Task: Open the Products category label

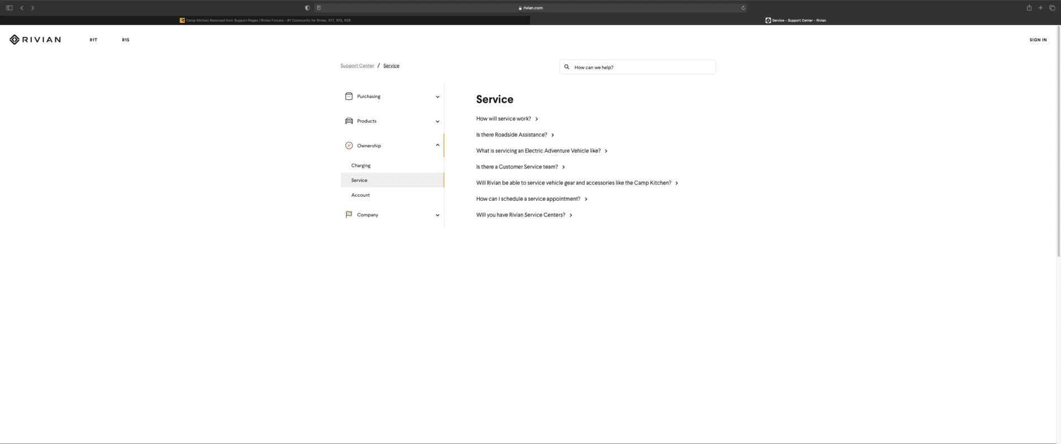Action: (367, 121)
